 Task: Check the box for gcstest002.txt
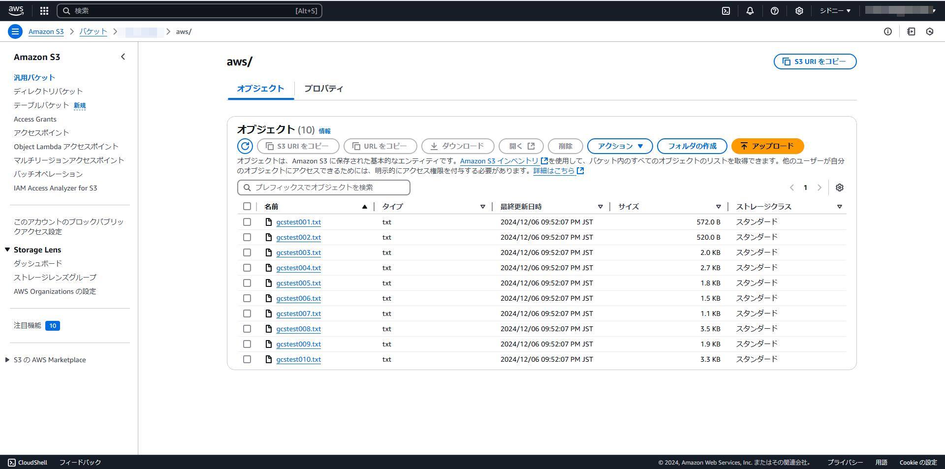tap(247, 237)
